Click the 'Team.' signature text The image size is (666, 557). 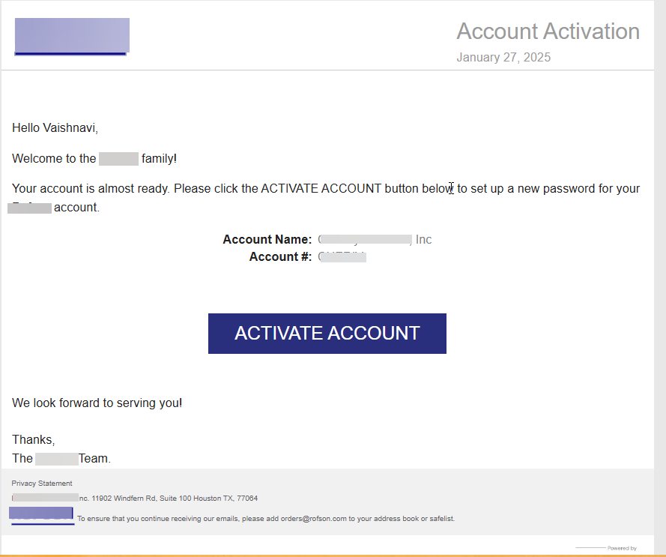click(94, 459)
